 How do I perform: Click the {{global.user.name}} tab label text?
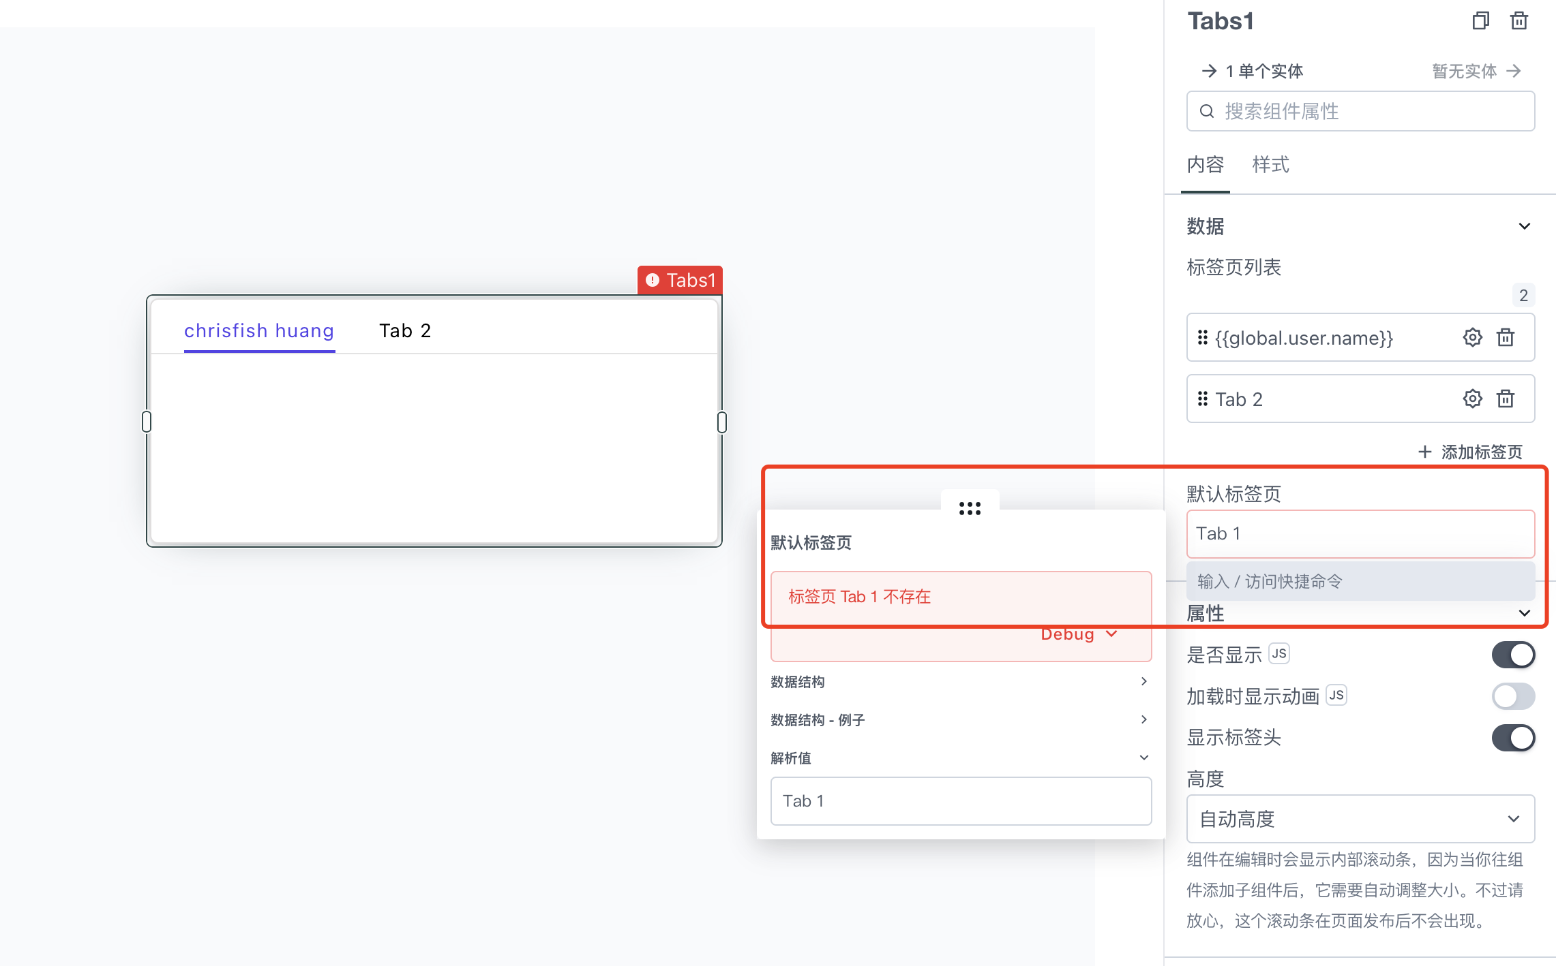point(1304,338)
